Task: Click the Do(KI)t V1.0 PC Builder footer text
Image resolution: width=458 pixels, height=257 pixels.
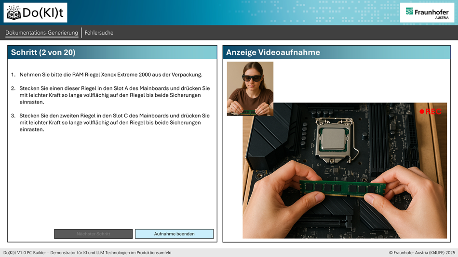Action: (x=87, y=253)
